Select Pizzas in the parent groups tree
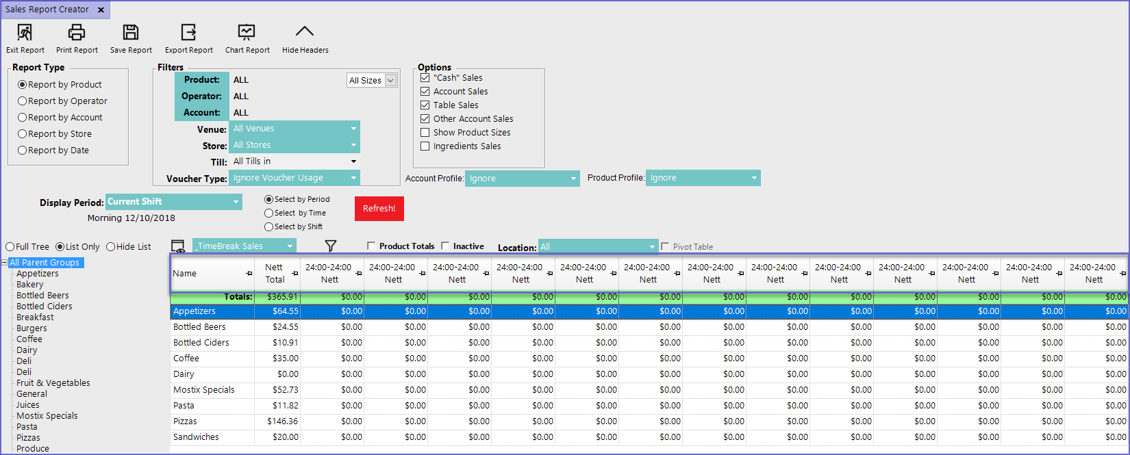 tap(28, 438)
